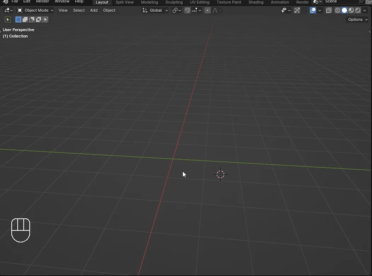Switch viewport shading to Material Preview
372x276 pixels.
(x=351, y=10)
